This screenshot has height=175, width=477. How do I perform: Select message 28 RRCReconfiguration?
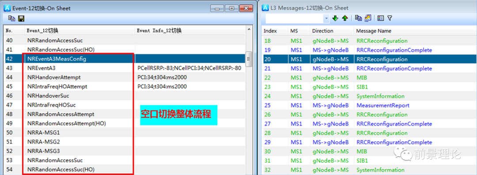(369, 133)
